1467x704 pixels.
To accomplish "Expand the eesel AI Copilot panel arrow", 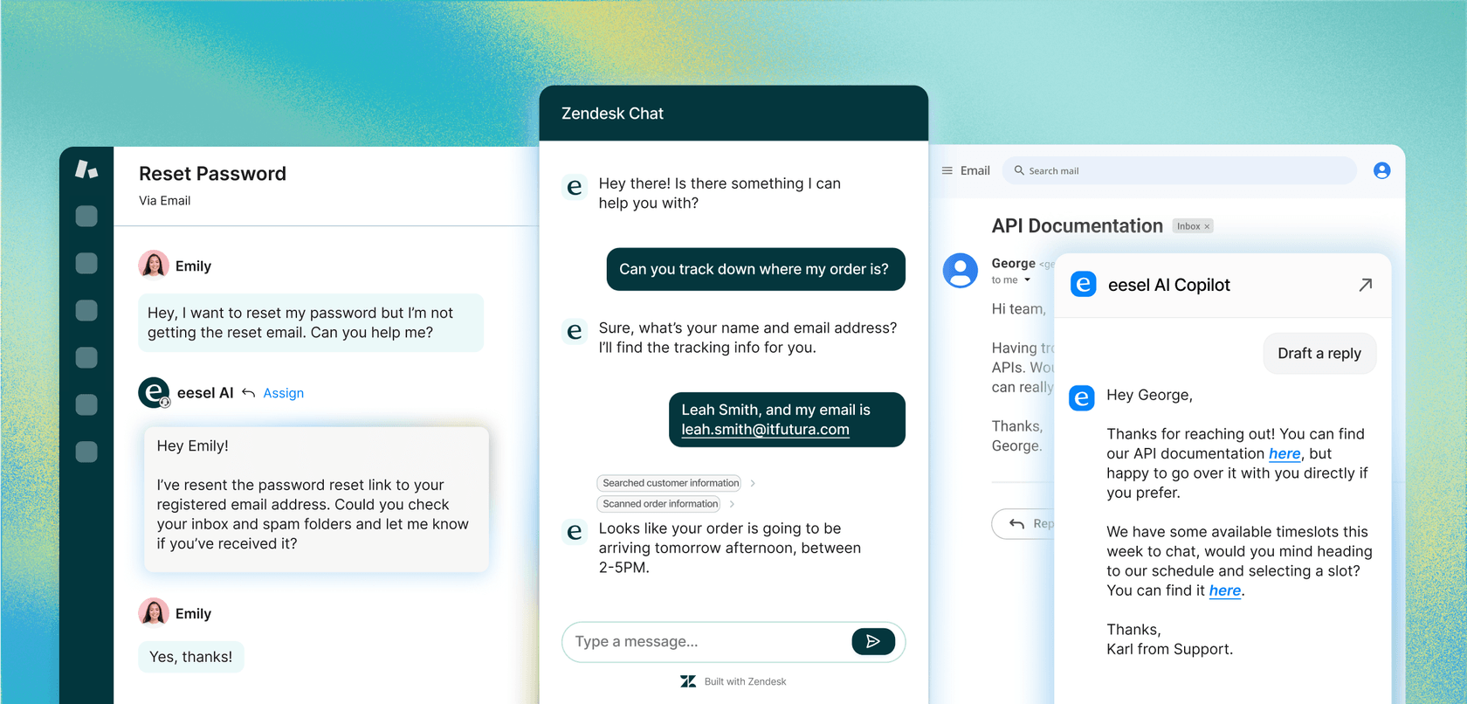I will click(x=1365, y=285).
